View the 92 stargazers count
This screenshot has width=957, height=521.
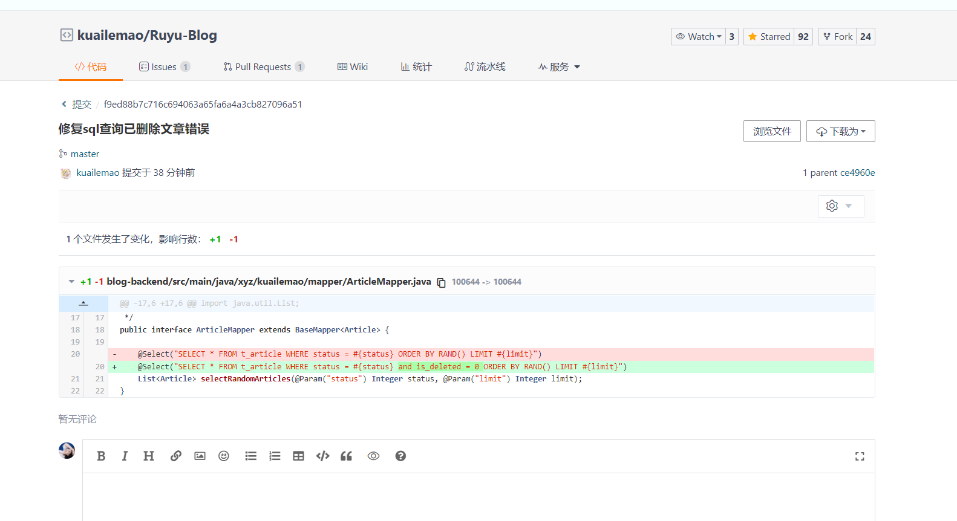pos(803,37)
